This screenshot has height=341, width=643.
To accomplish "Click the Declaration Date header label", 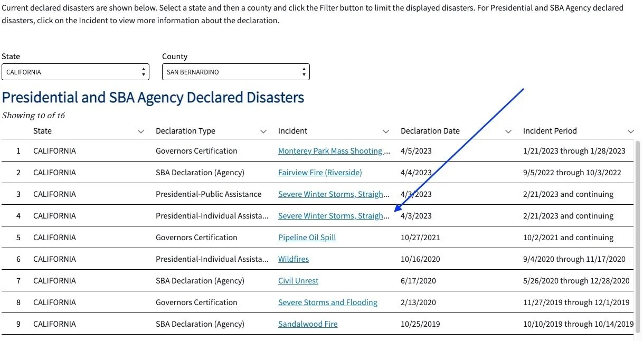I will coord(430,131).
